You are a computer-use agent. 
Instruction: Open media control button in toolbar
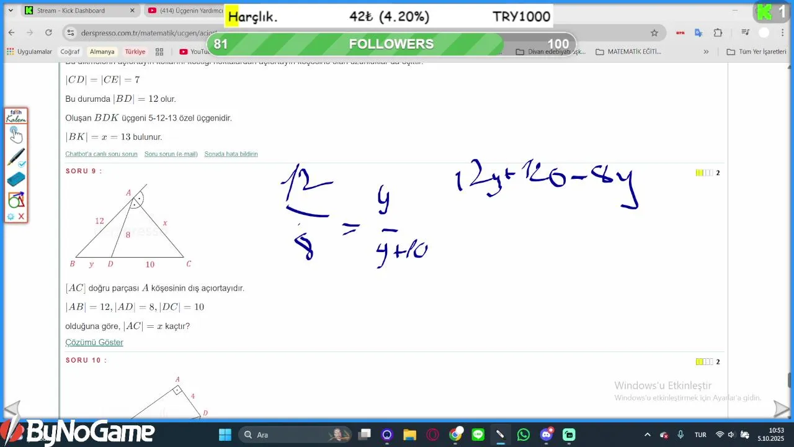pos(746,32)
